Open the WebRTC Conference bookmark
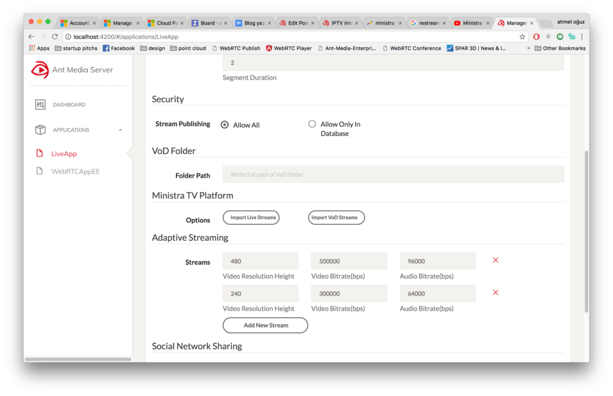This screenshot has height=396, width=613. coord(412,48)
